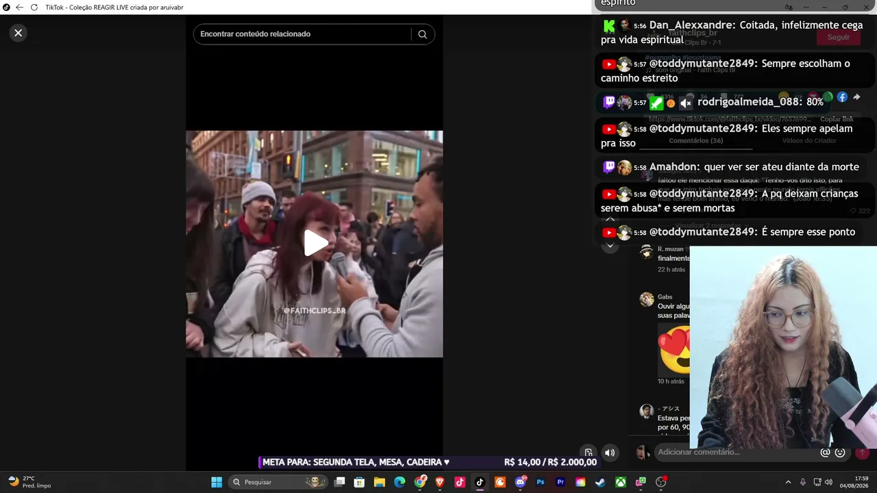Viewport: 877px width, 493px height.
Task: Share the video to Facebook
Action: [842, 97]
